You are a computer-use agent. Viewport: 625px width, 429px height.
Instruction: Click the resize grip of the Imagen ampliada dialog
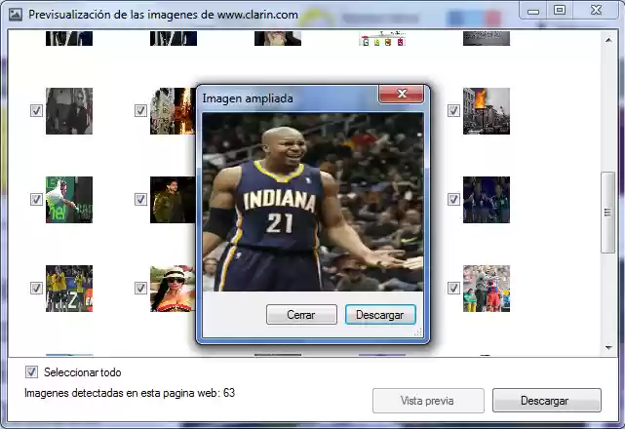point(418,332)
